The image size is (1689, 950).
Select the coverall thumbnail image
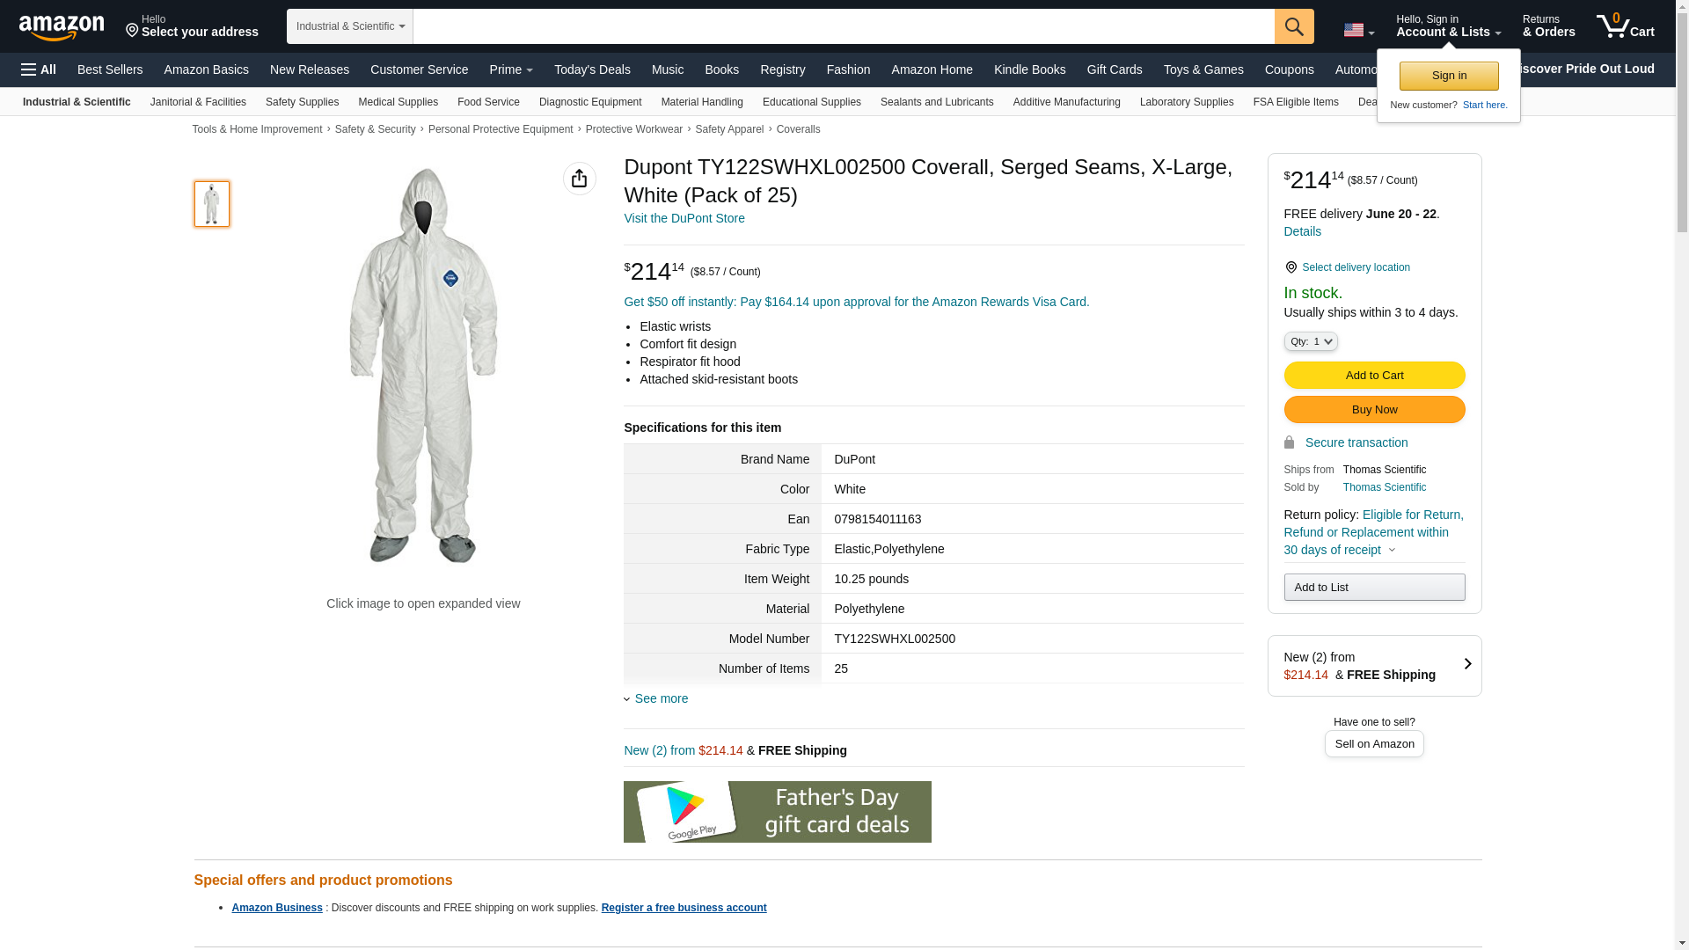pyautogui.click(x=211, y=204)
